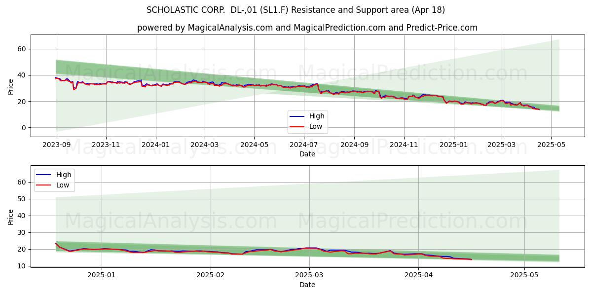Click the '2025-01' tick label on top chart
The height and width of the screenshot is (296, 592).
tap(454, 145)
